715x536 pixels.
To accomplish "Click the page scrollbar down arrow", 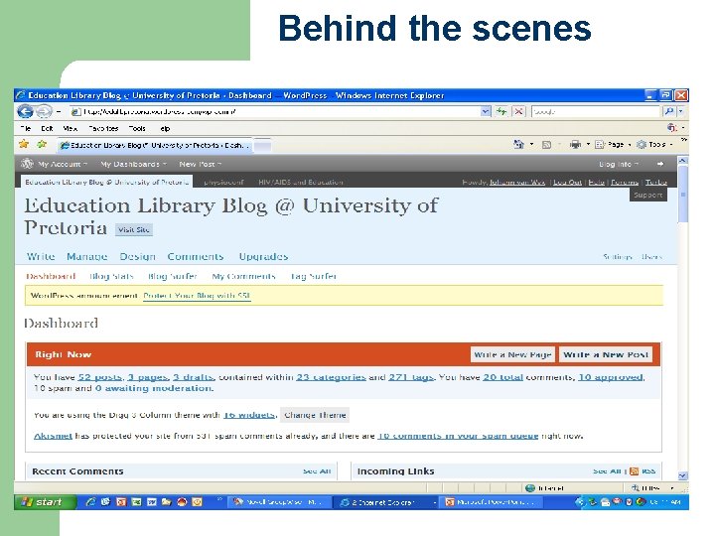I will (682, 475).
